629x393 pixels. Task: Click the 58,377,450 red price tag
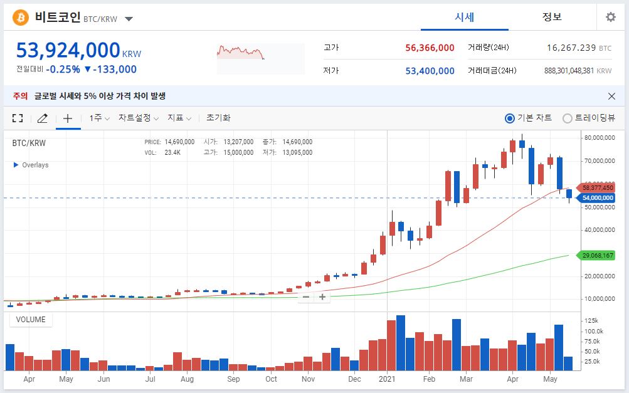[x=596, y=187]
